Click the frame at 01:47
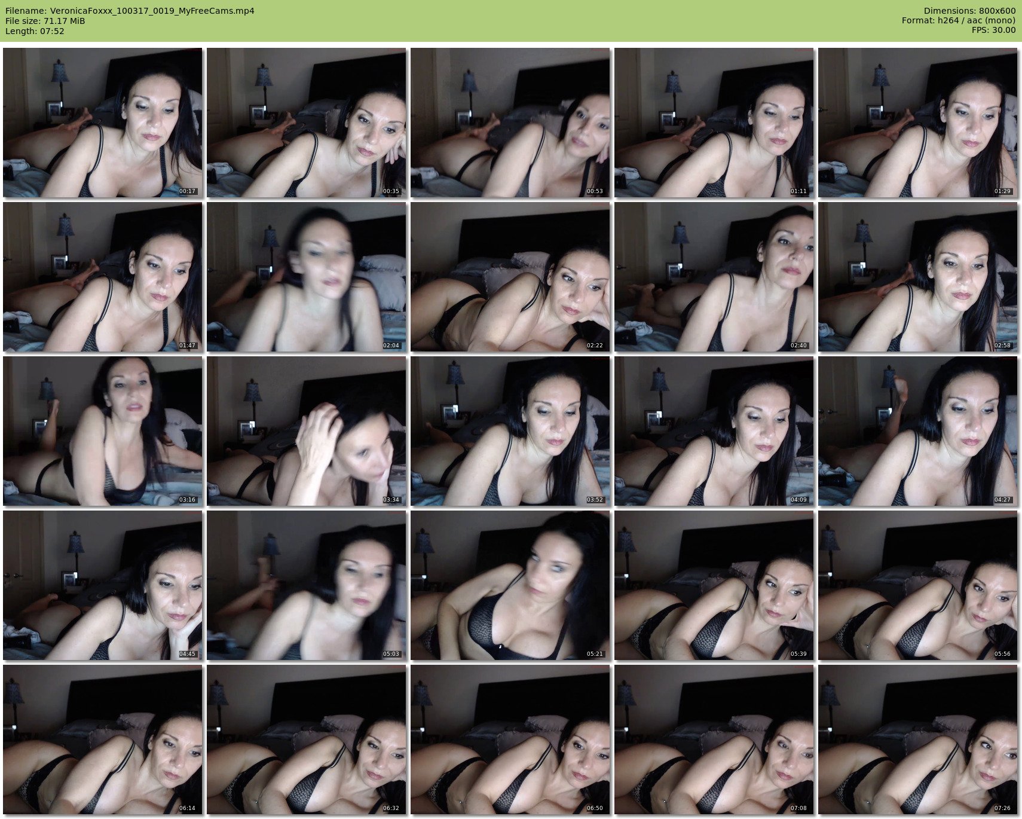 103,277
